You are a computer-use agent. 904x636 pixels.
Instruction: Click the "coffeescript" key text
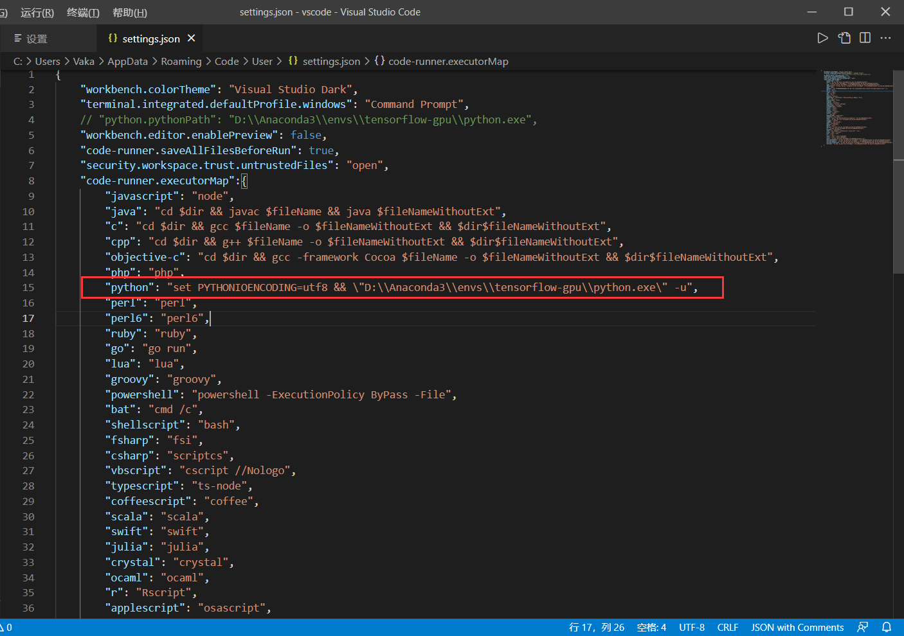click(149, 502)
